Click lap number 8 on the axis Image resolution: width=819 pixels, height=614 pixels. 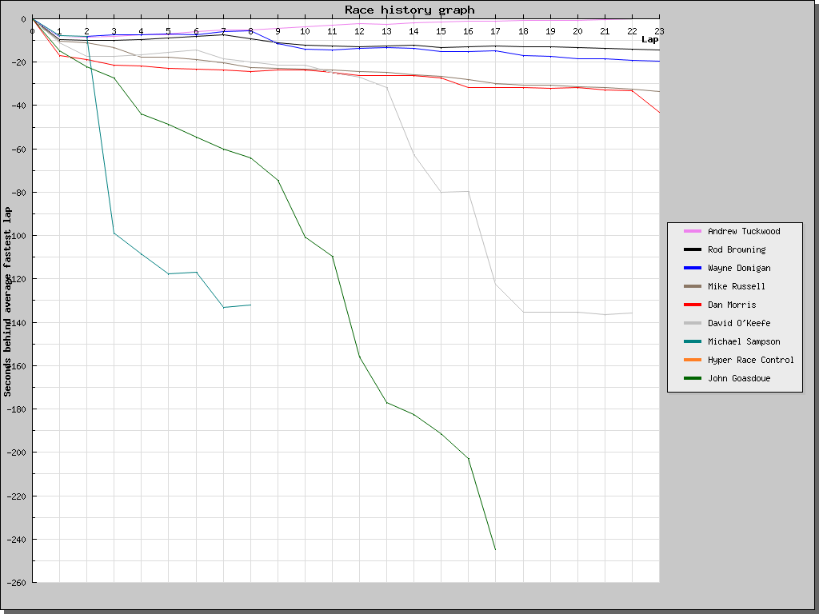tap(250, 31)
